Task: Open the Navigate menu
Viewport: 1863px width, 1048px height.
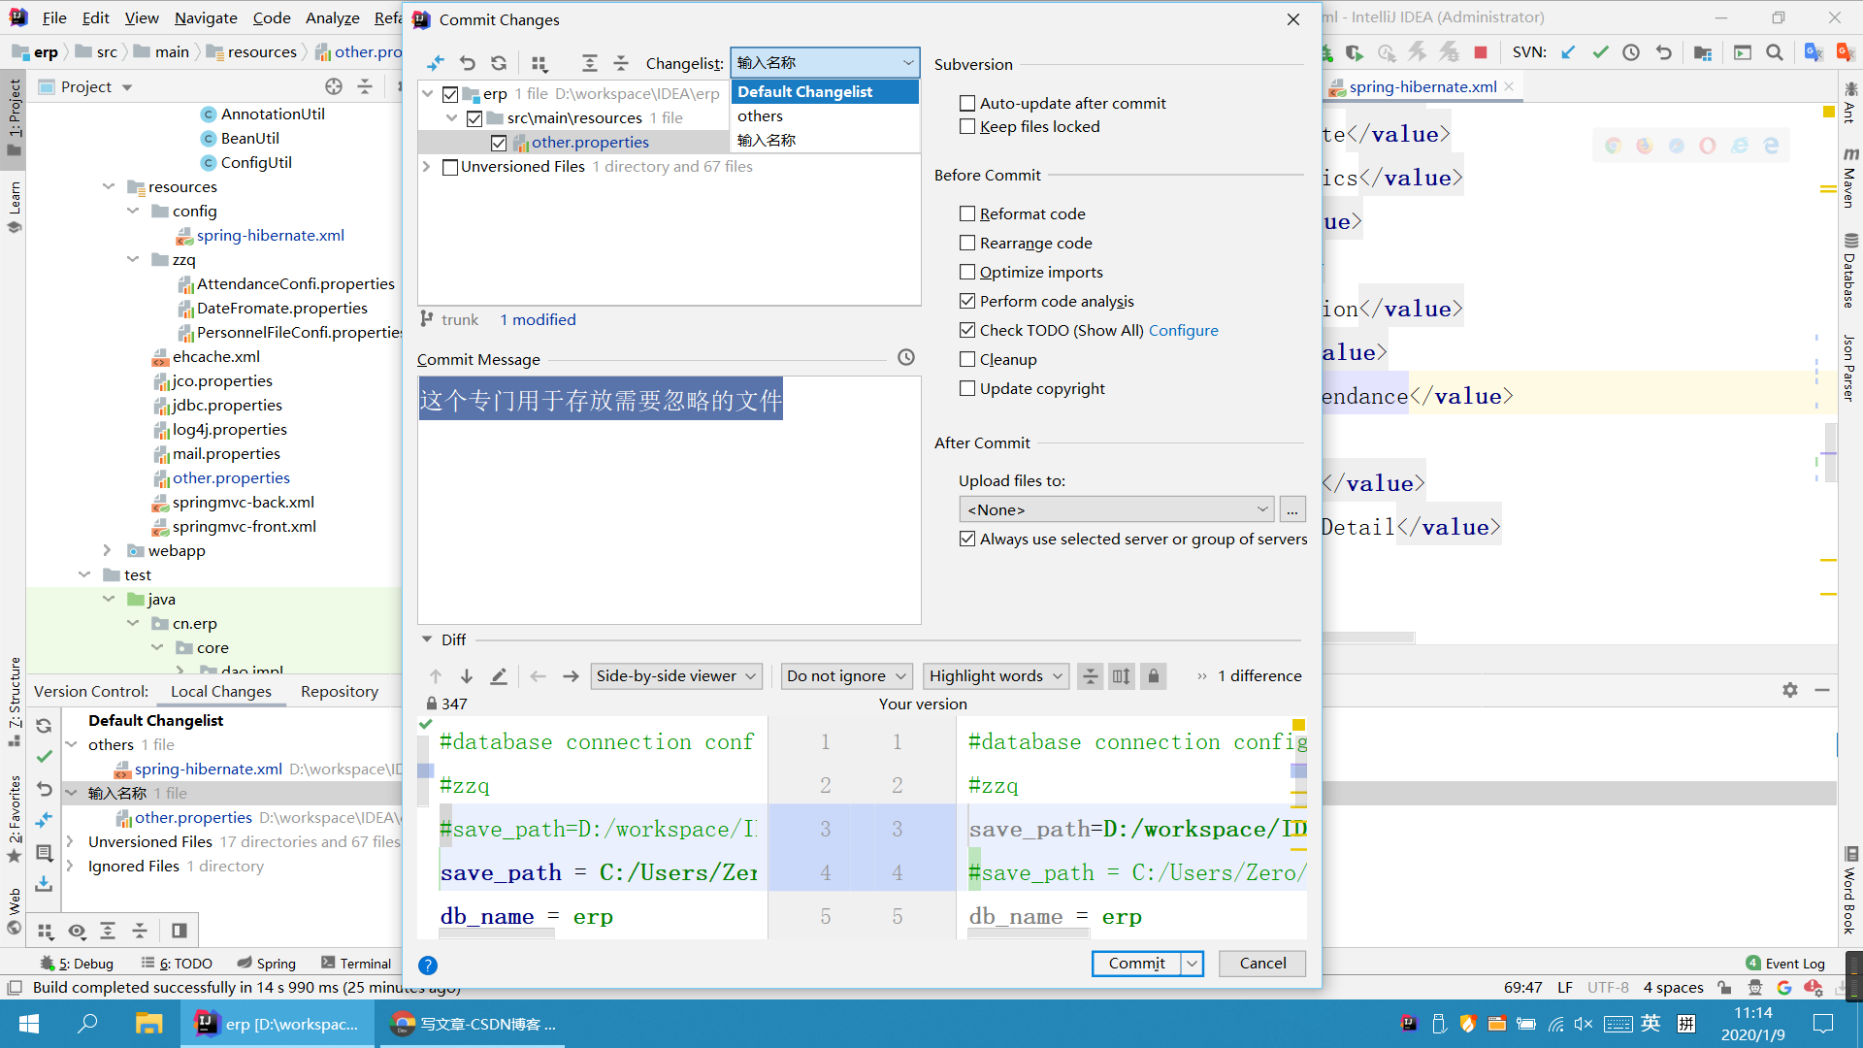Action: [206, 17]
